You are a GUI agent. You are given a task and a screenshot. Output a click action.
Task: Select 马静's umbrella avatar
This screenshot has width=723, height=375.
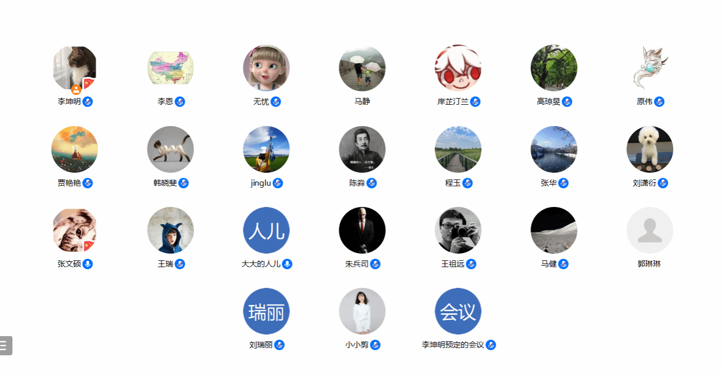click(362, 68)
